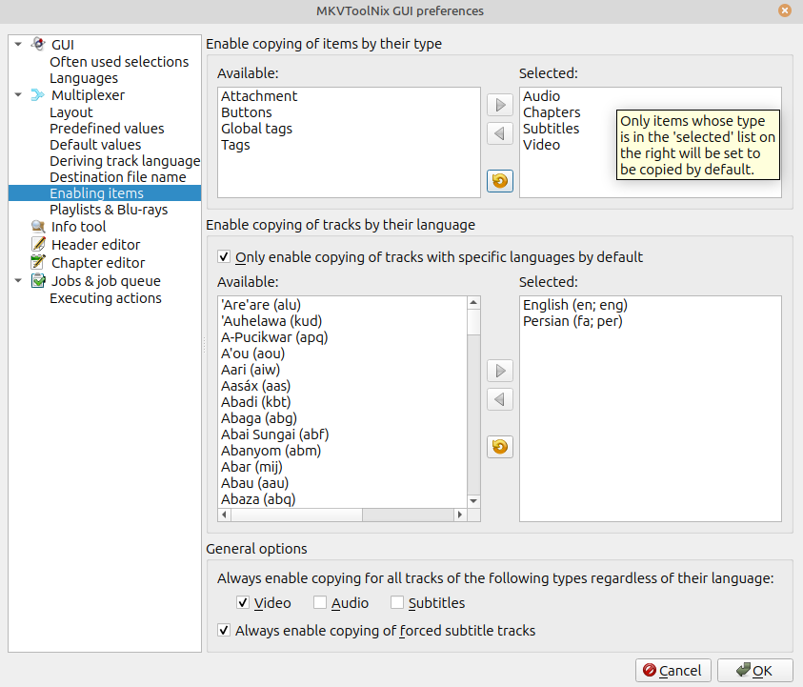
Task: Open the Layout preferences page
Action: tap(71, 112)
